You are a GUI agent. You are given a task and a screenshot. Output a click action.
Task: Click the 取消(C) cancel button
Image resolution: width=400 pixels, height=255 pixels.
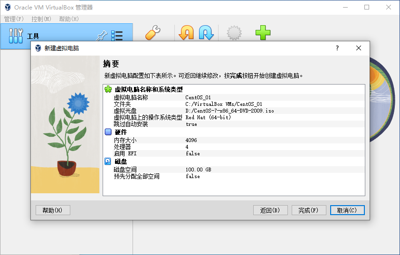pyautogui.click(x=347, y=210)
